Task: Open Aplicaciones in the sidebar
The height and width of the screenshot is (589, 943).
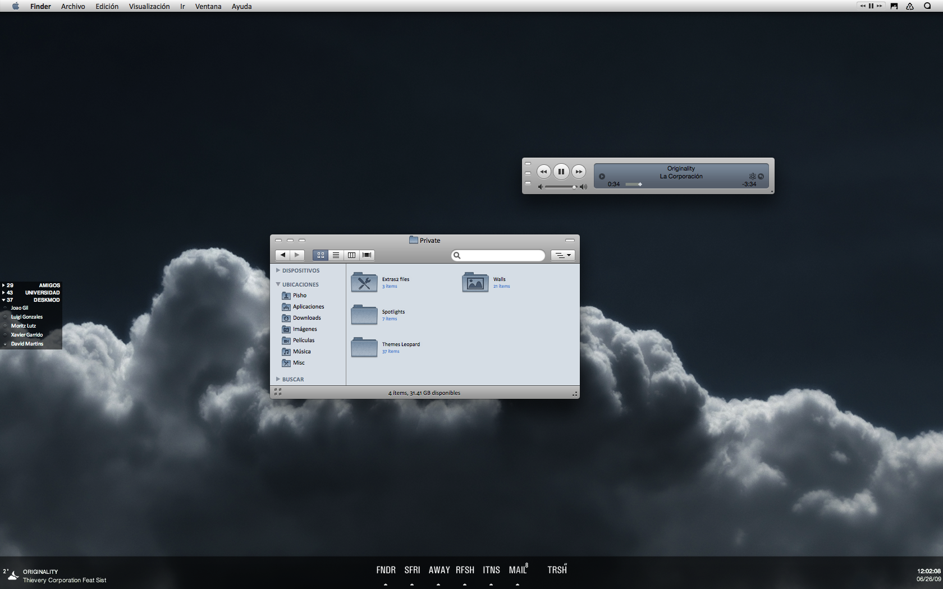Action: (x=303, y=307)
